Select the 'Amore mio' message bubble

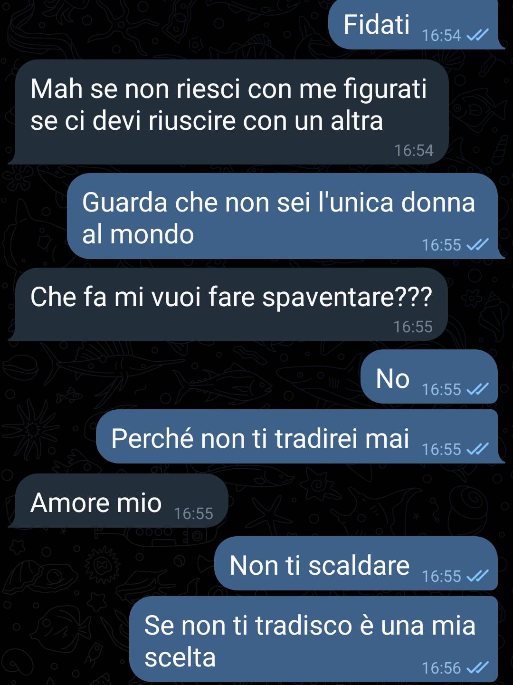tap(118, 501)
